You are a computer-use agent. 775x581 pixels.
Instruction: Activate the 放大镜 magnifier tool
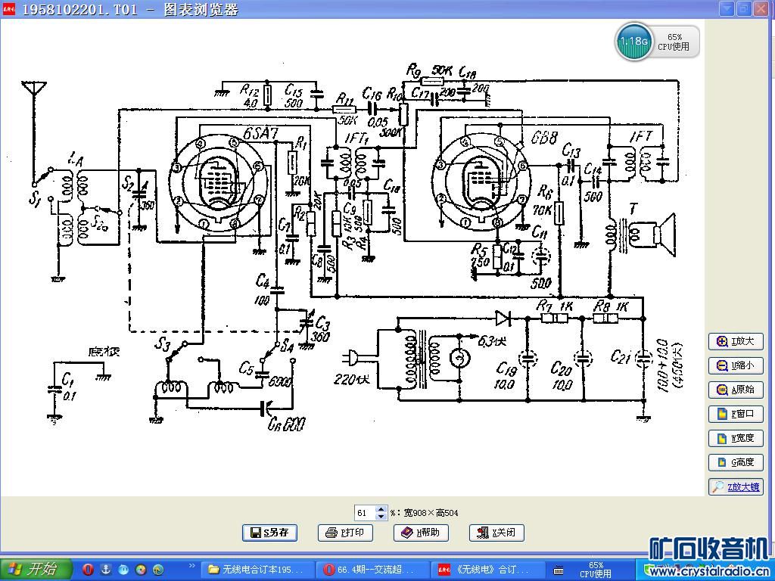tap(735, 487)
